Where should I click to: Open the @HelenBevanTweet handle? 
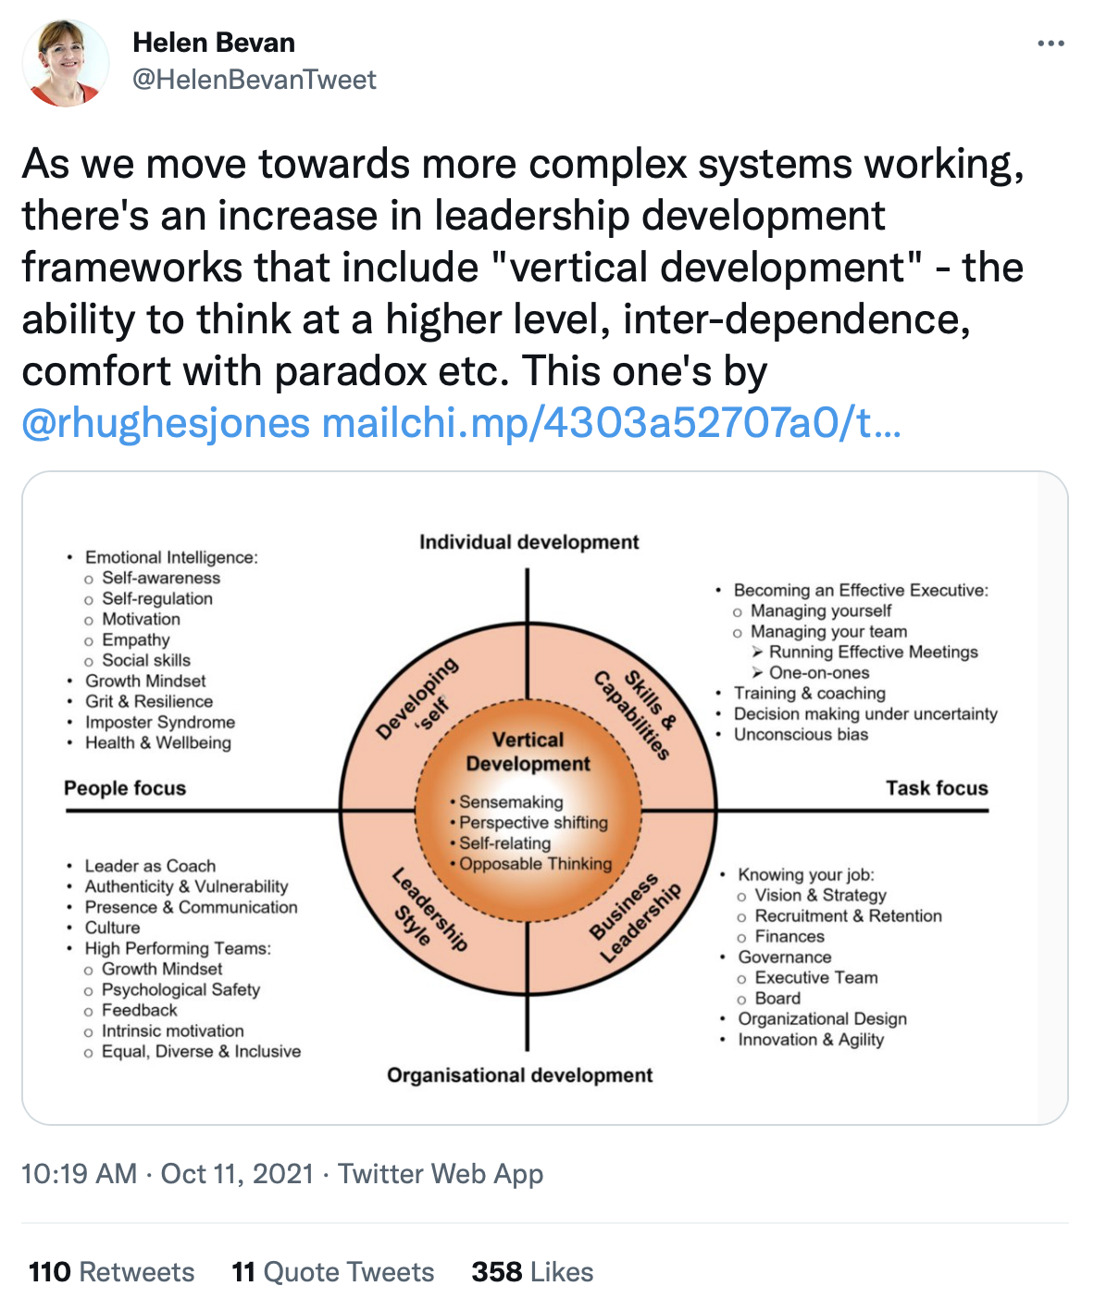pyautogui.click(x=255, y=80)
